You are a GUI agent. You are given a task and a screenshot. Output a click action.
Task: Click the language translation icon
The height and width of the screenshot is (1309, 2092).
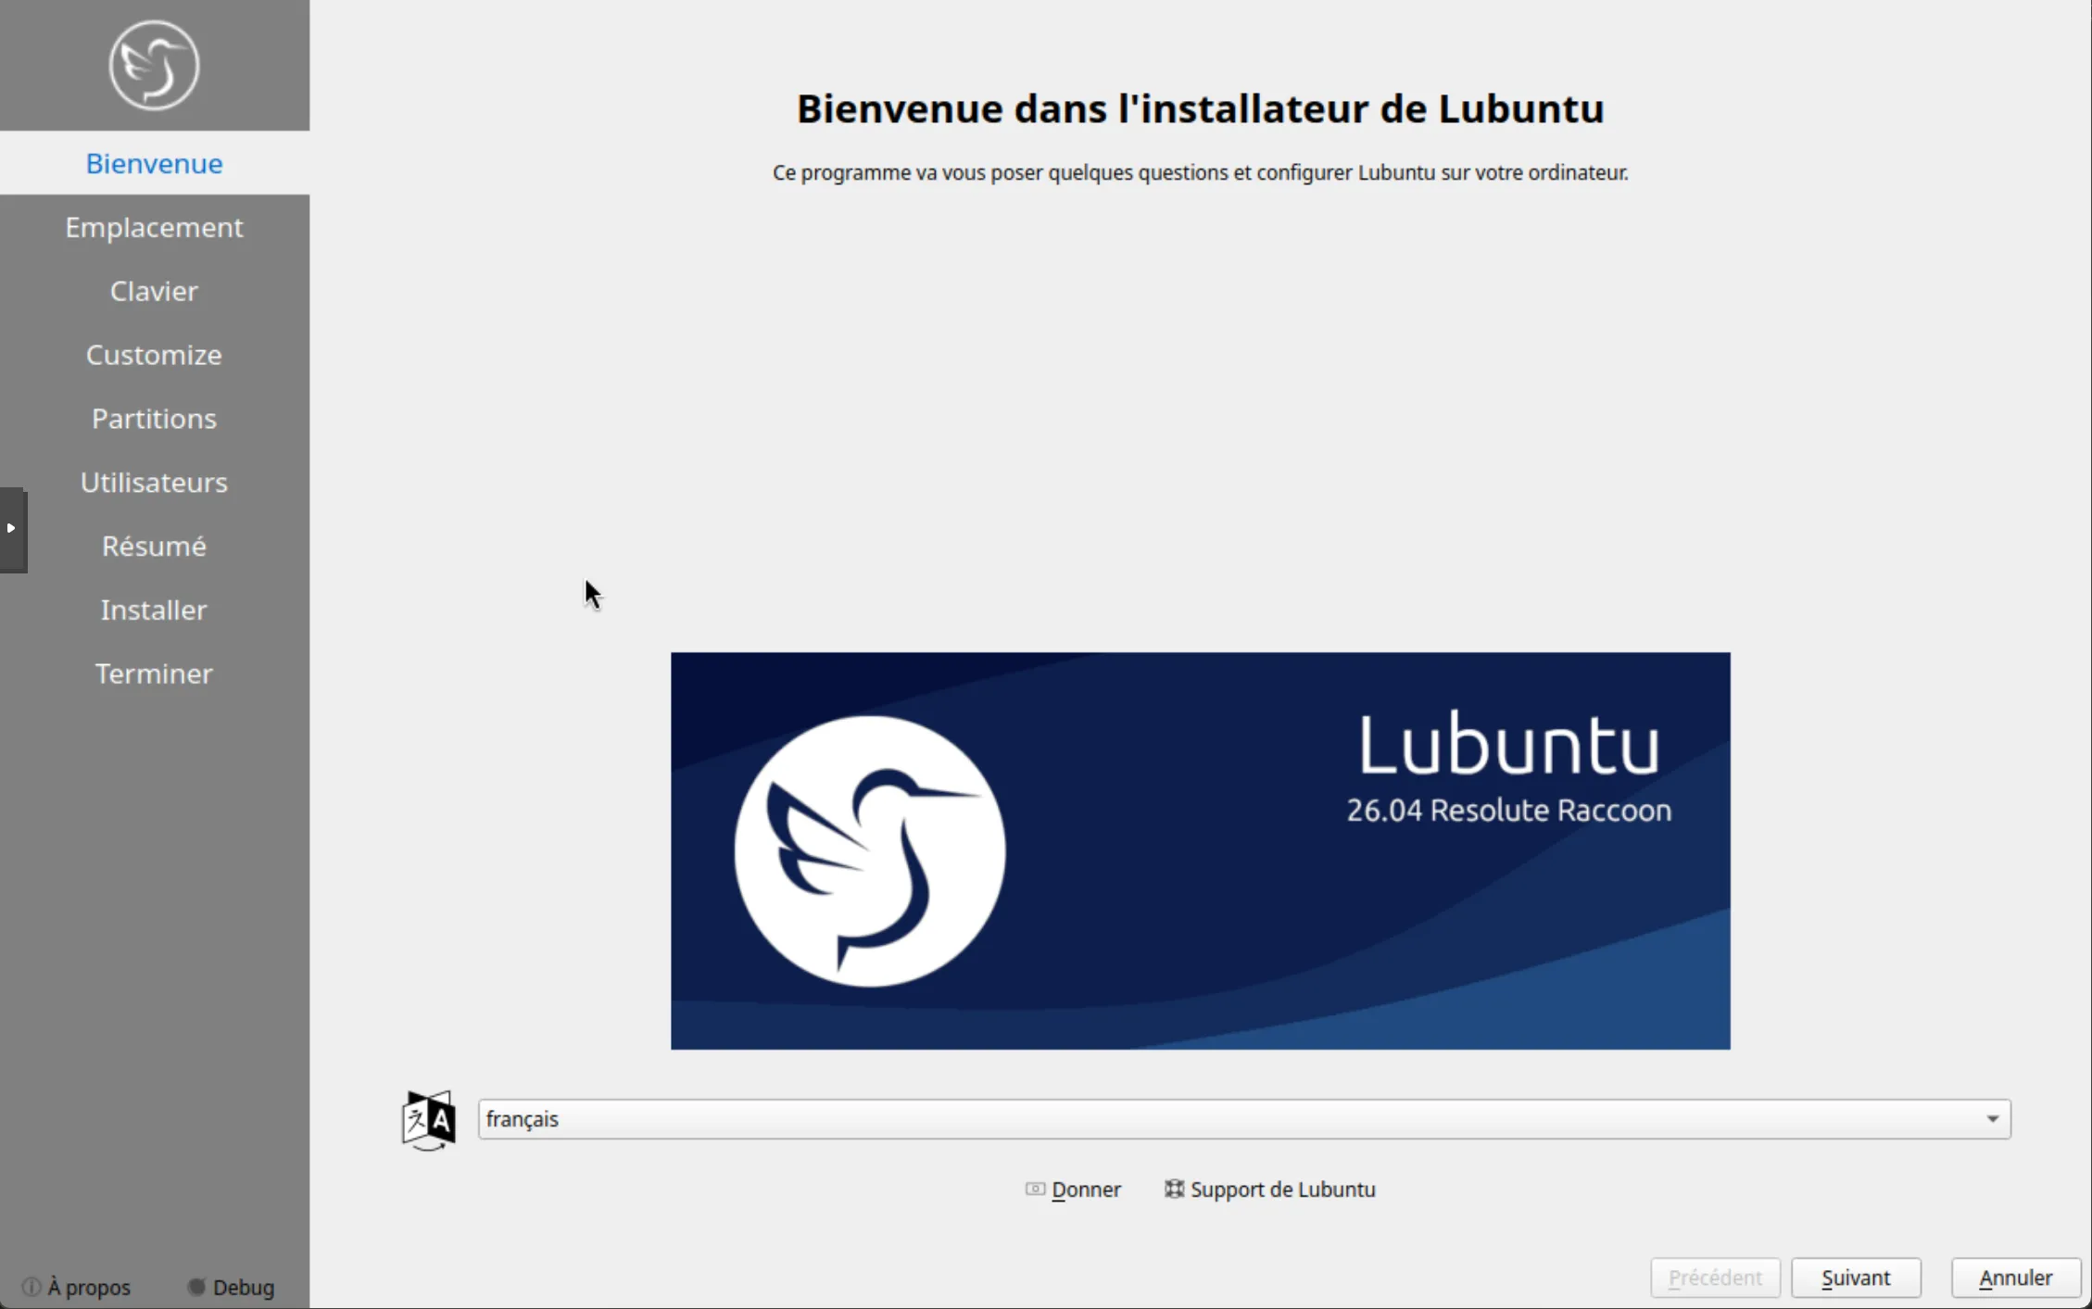coord(428,1120)
